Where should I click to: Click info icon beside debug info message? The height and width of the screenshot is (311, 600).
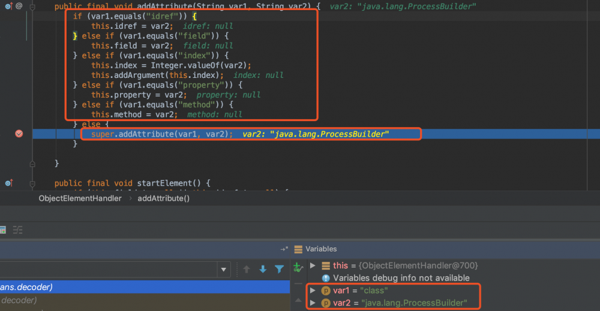[x=326, y=278]
